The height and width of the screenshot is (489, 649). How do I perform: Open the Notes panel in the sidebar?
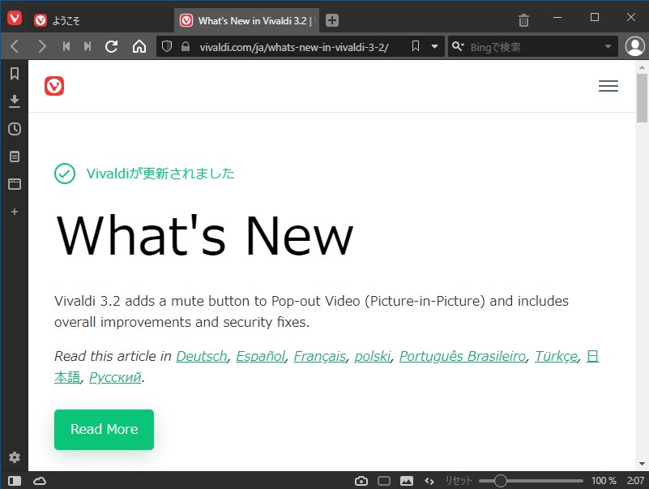point(14,156)
